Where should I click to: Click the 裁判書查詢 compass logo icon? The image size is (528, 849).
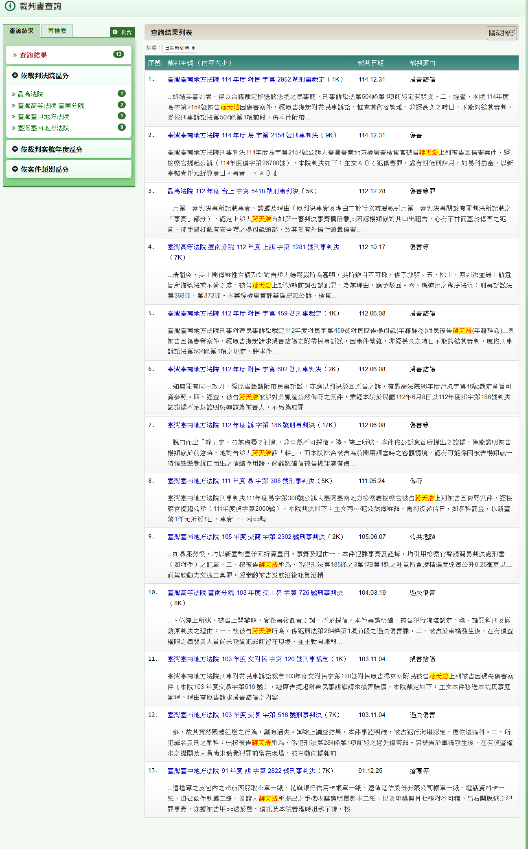pyautogui.click(x=10, y=6)
